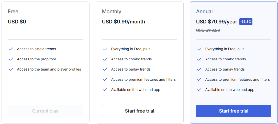The image size is (278, 124).
Task: Click checkmark beside team and player profiles
Action: click(x=11, y=70)
